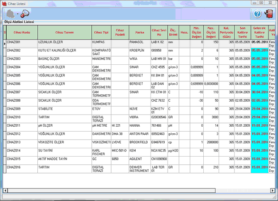Click AKTİF MADDE TAYİN description cell

click(65, 160)
